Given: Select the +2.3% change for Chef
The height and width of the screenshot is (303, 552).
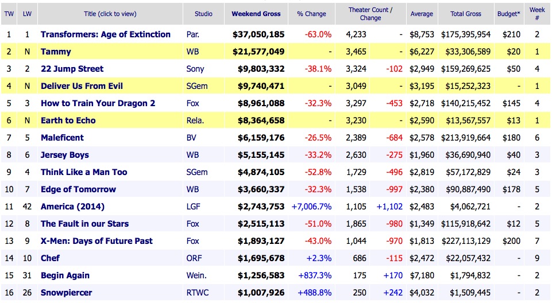Looking at the screenshot, I should [x=319, y=258].
